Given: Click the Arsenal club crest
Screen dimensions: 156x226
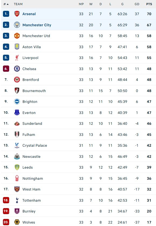Looking at the screenshot, I should pos(17,14).
